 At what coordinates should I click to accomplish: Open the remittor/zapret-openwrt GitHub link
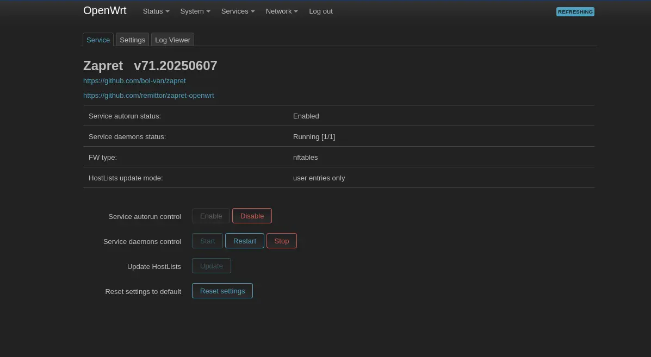[x=148, y=96]
